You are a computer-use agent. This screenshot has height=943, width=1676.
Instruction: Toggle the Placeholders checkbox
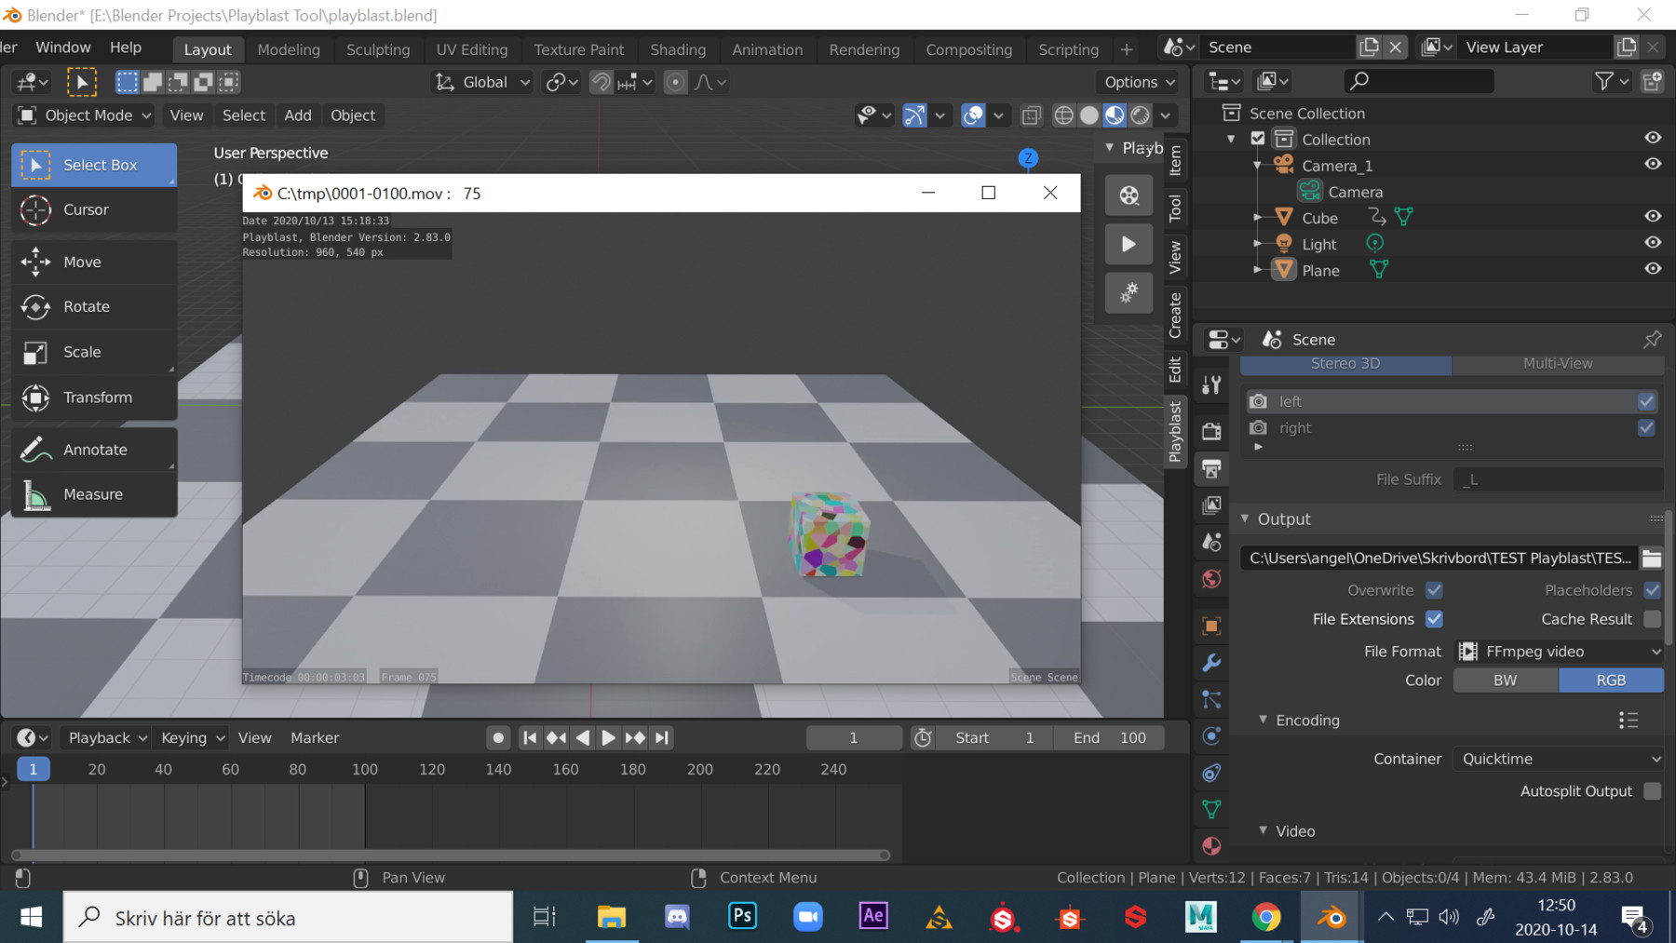click(1652, 590)
